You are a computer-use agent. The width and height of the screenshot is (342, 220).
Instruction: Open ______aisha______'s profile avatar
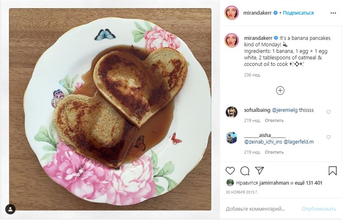[231, 137]
